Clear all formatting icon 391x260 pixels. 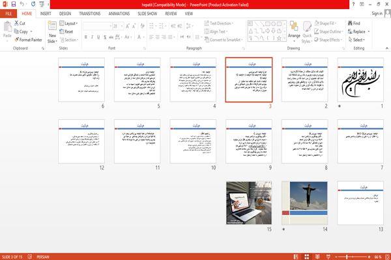[x=142, y=26]
